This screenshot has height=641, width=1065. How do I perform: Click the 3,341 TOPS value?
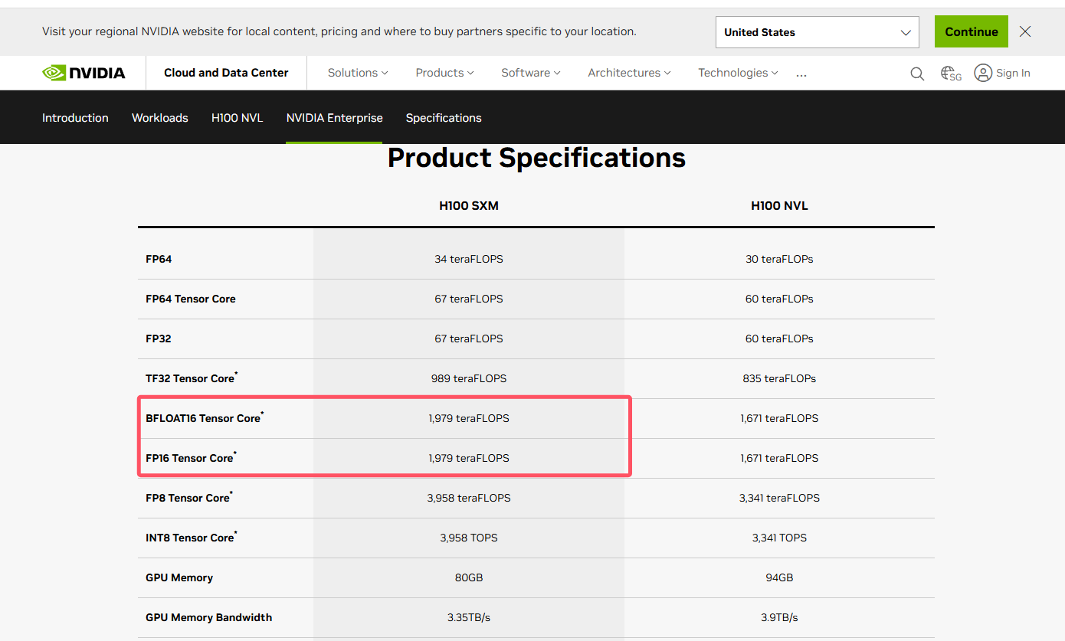pos(779,538)
